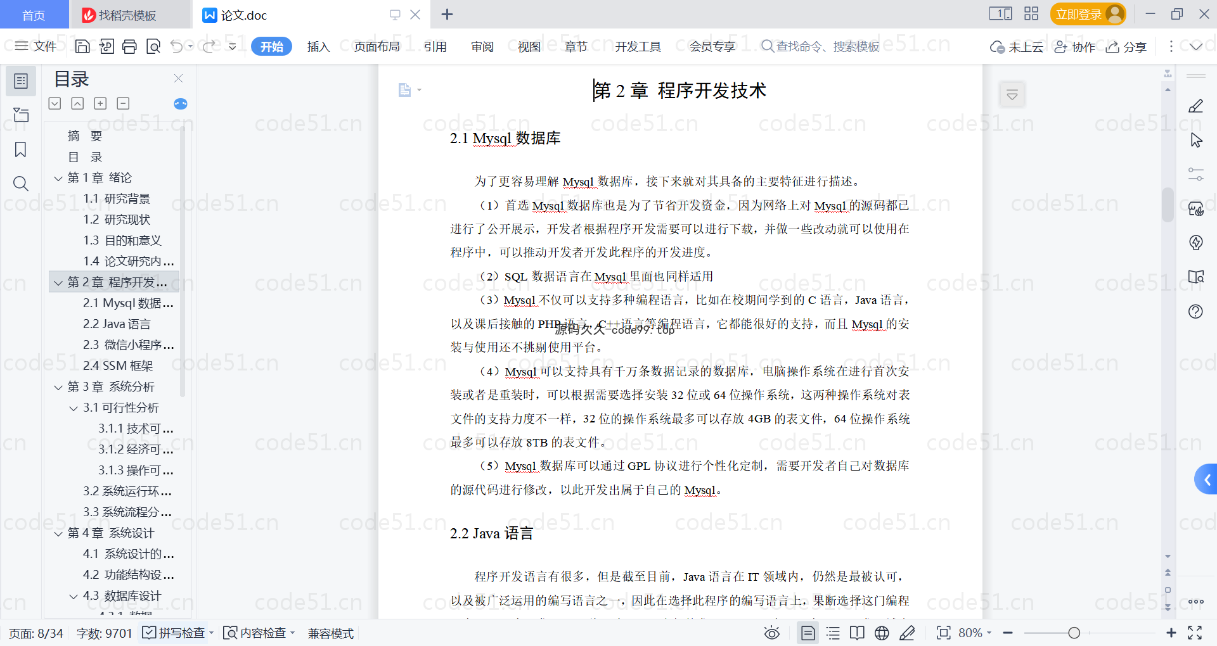
Task: Click the zoom out minus button
Action: click(1008, 633)
